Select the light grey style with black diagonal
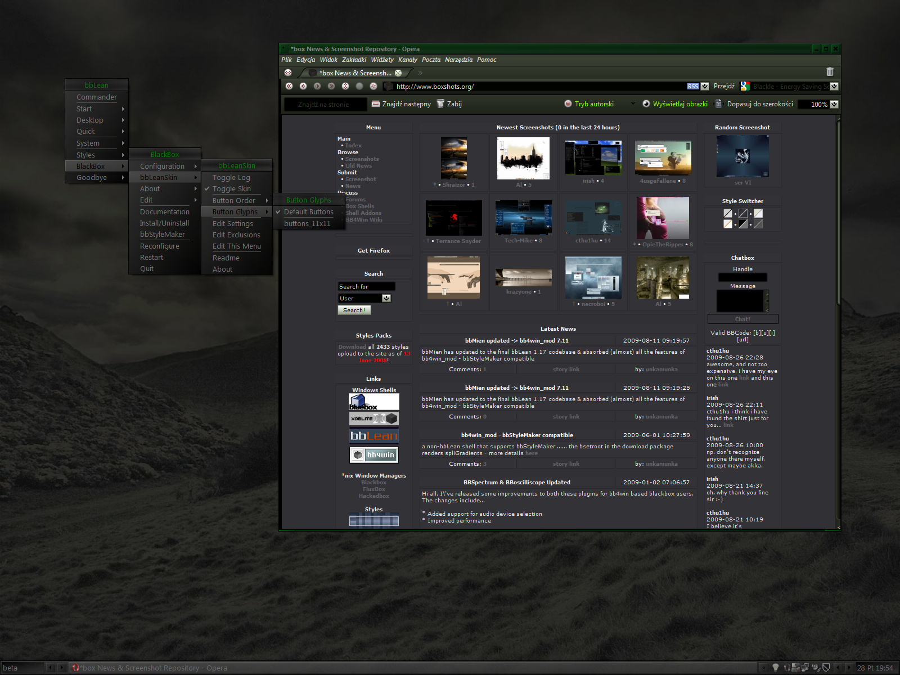The width and height of the screenshot is (900, 675). 728,213
